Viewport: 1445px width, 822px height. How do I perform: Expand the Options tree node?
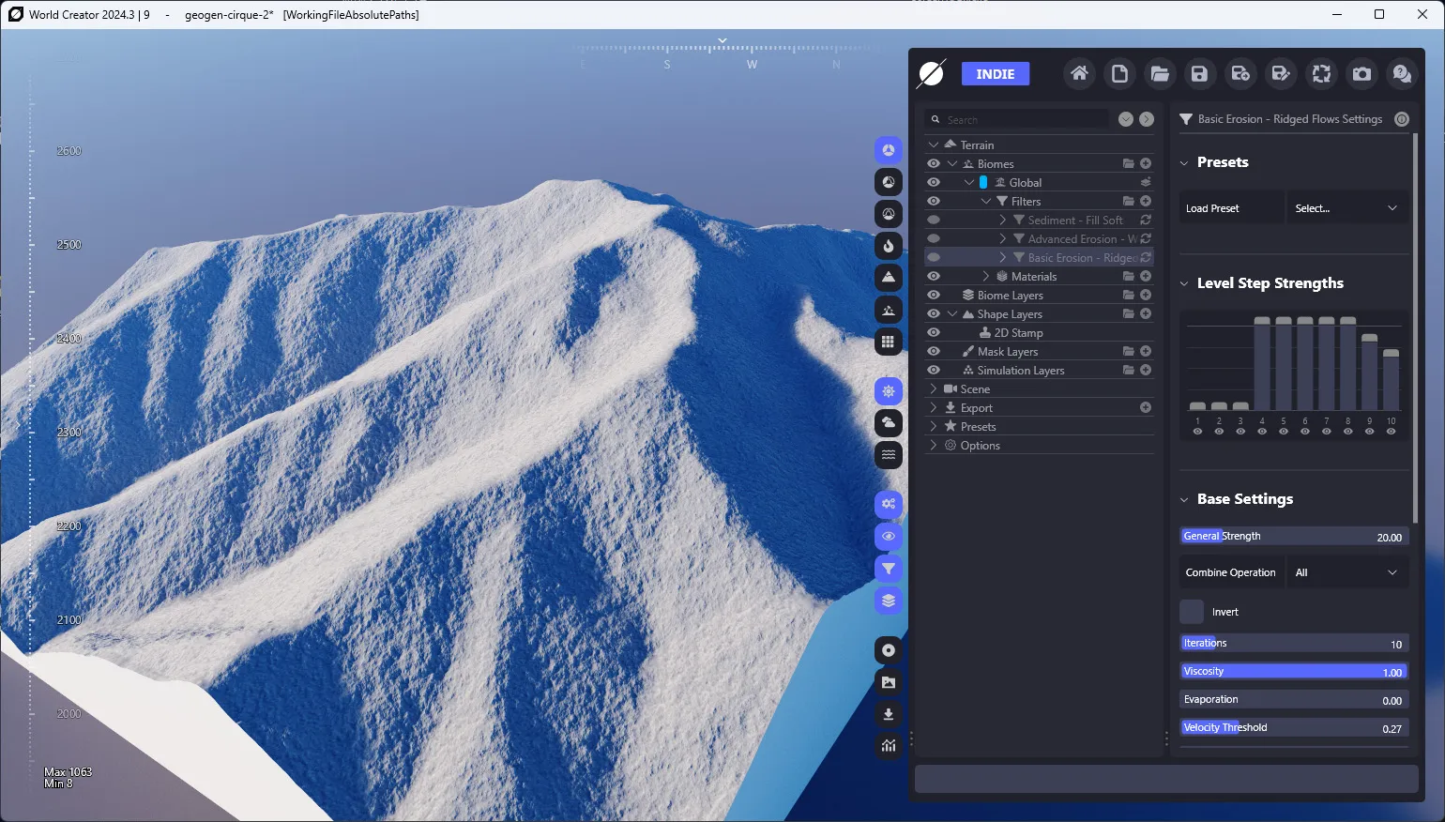tap(934, 445)
